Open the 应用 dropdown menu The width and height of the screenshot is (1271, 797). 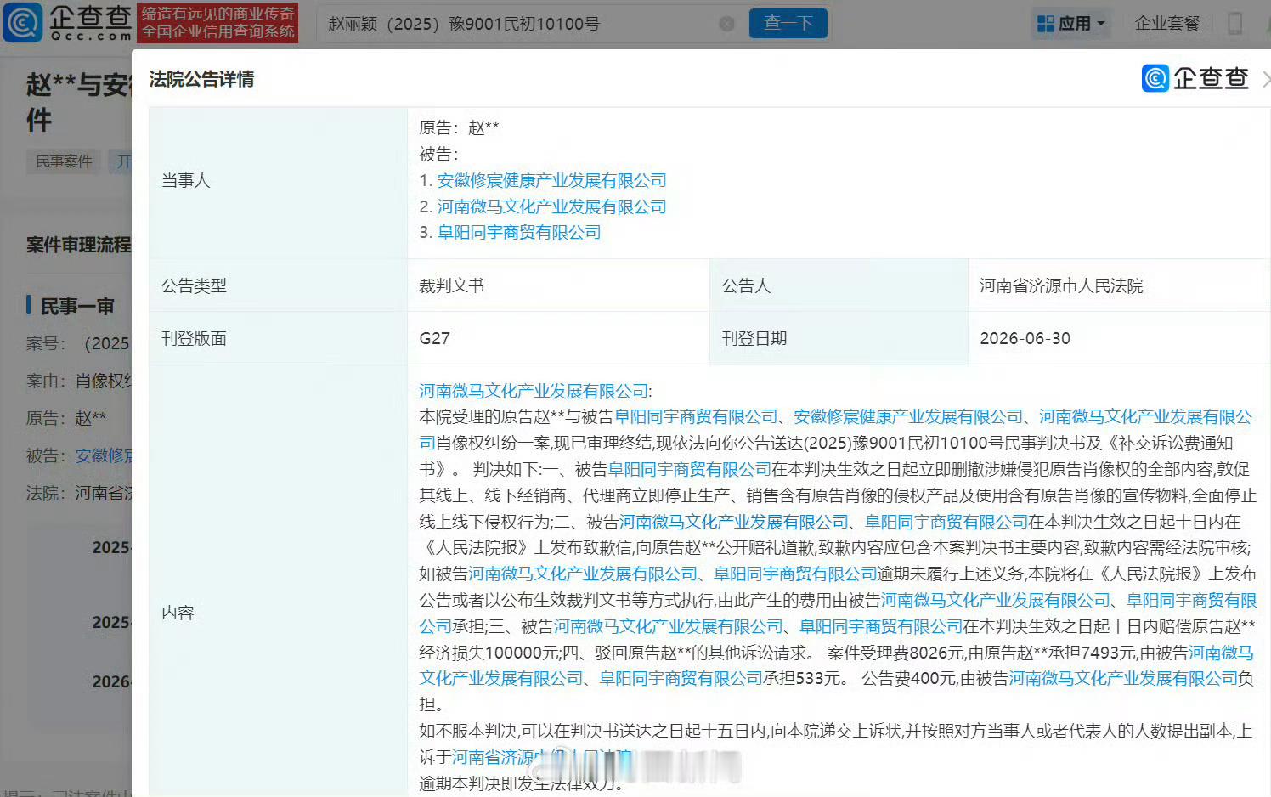(x=1071, y=24)
